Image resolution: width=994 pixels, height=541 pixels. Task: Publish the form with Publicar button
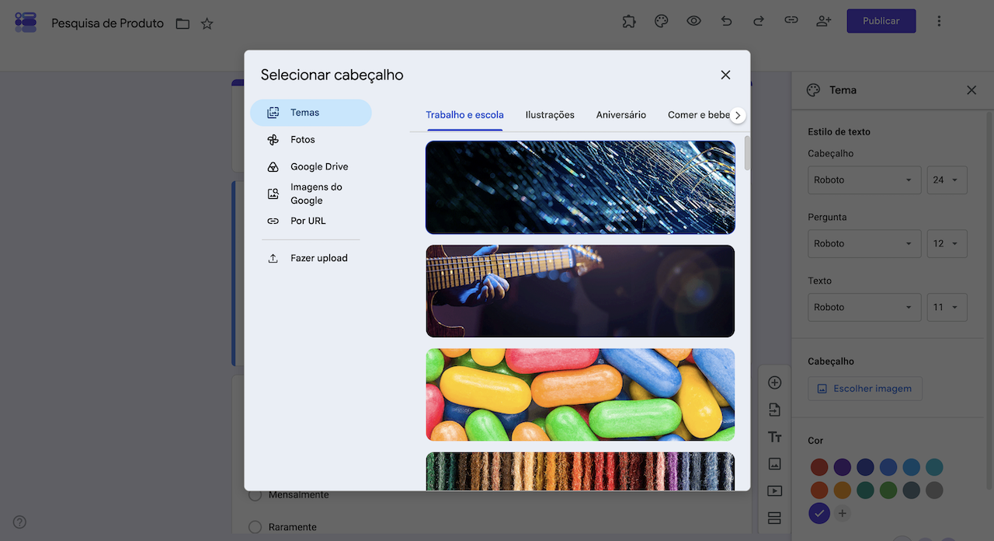(881, 21)
